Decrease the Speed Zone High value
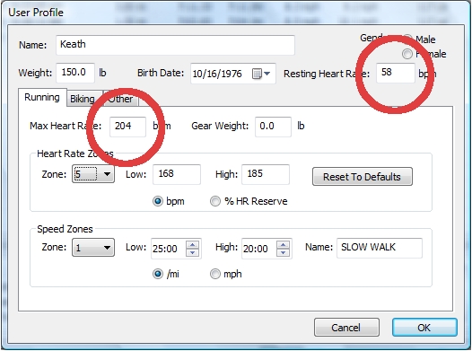 (x=283, y=252)
